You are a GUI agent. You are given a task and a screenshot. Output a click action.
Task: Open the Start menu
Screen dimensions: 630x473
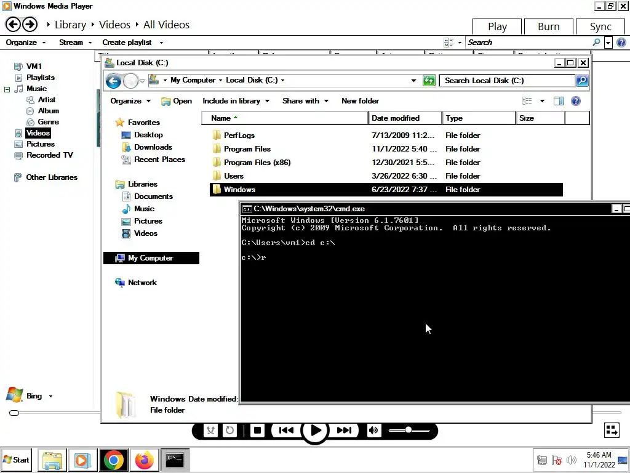pos(17,459)
